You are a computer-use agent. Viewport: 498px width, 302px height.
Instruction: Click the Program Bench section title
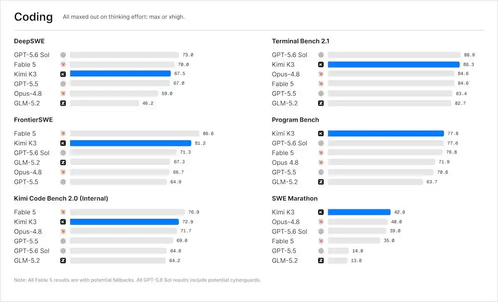(295, 120)
